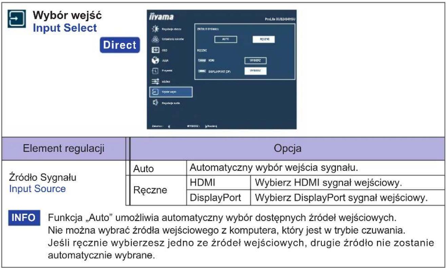Image resolution: width=446 pixels, height=268 pixels.
Task: Click the left arrow next to Zakończ
Action: click(x=169, y=126)
